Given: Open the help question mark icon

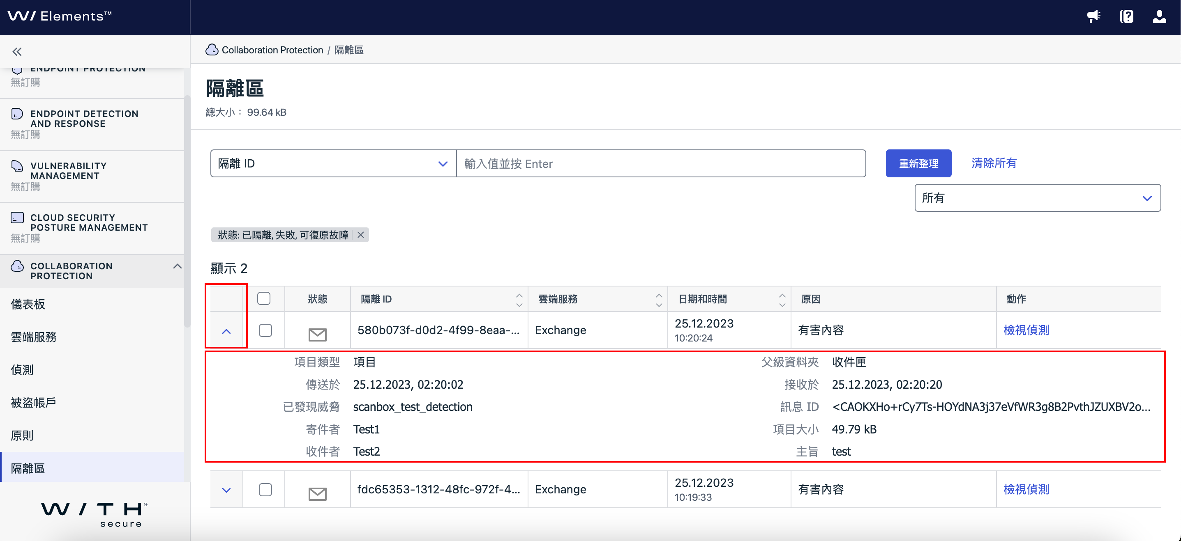Looking at the screenshot, I should [1126, 16].
